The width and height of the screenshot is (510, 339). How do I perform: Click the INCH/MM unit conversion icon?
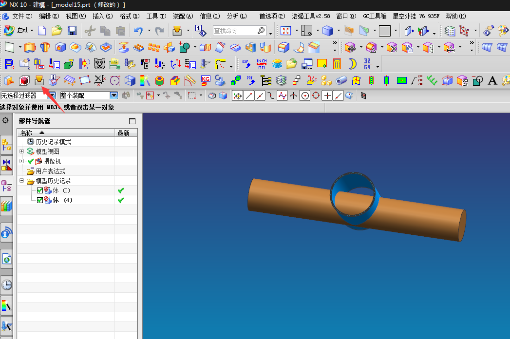pyautogui.click(x=262, y=64)
